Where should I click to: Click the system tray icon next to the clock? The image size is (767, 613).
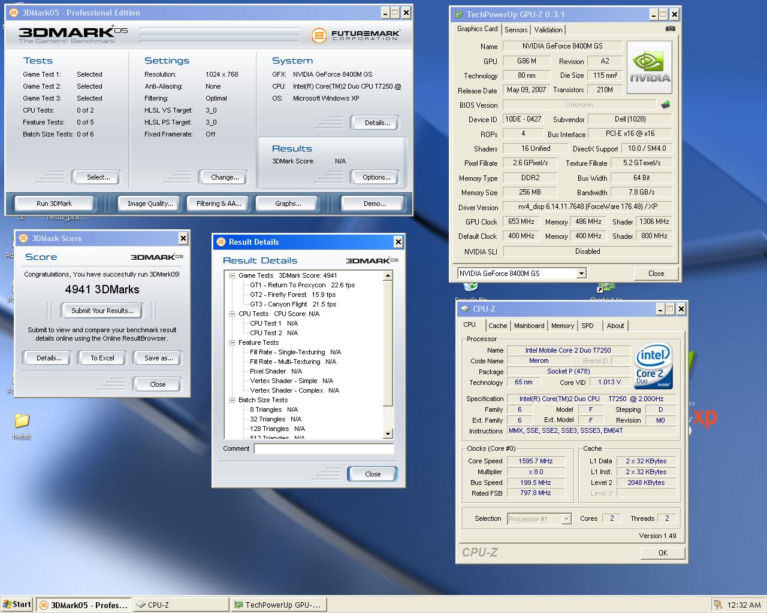[717, 605]
